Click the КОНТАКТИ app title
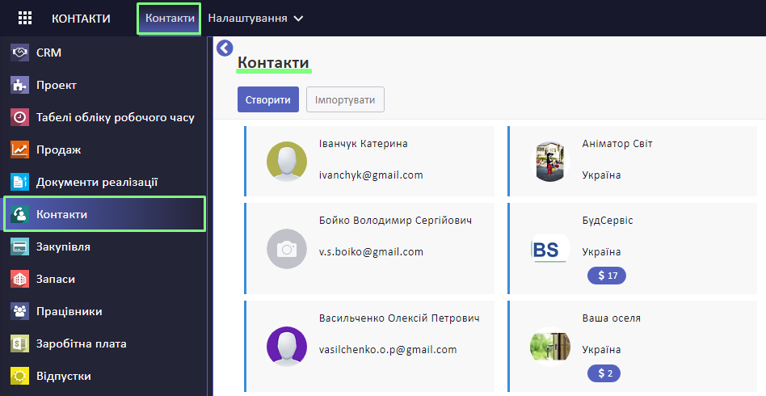The width and height of the screenshot is (766, 396). click(x=81, y=19)
